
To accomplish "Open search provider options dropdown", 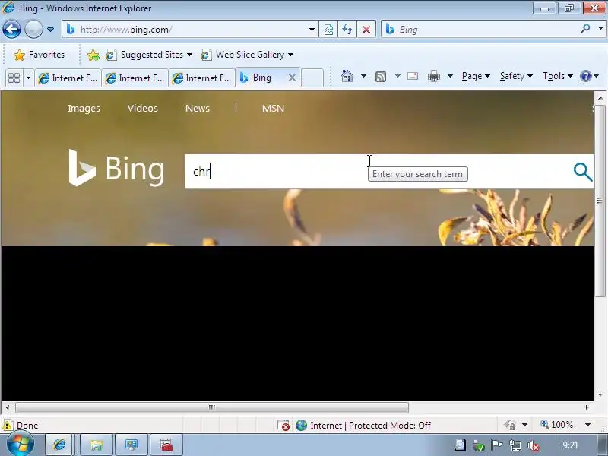I will [x=600, y=28].
